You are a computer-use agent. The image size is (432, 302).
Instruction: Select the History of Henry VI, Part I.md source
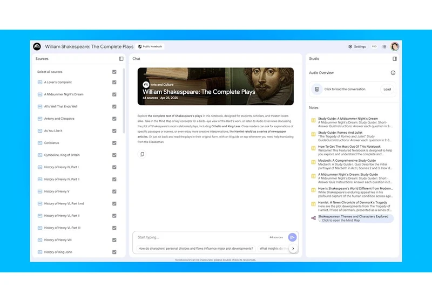64,203
